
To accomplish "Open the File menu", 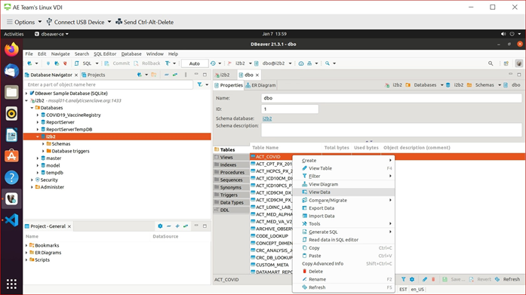I will click(x=29, y=54).
